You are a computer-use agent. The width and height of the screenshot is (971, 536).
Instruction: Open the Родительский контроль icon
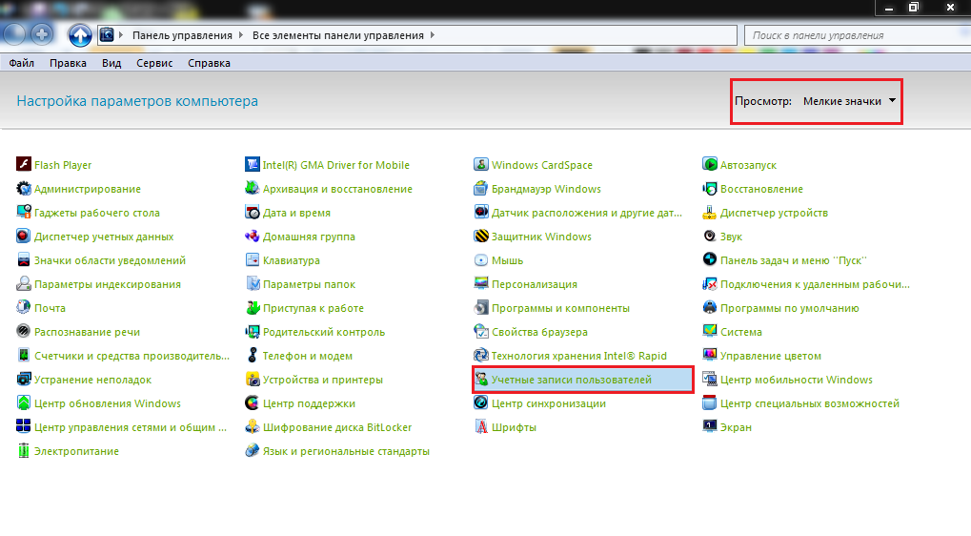pyautogui.click(x=252, y=332)
